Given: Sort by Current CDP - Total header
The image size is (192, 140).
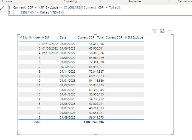Looking at the screenshot, I should pos(91,37).
